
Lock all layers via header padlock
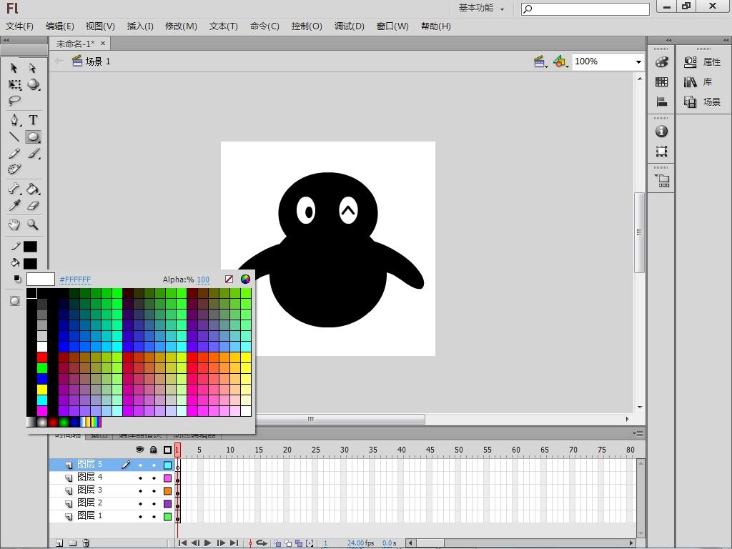pyautogui.click(x=154, y=450)
